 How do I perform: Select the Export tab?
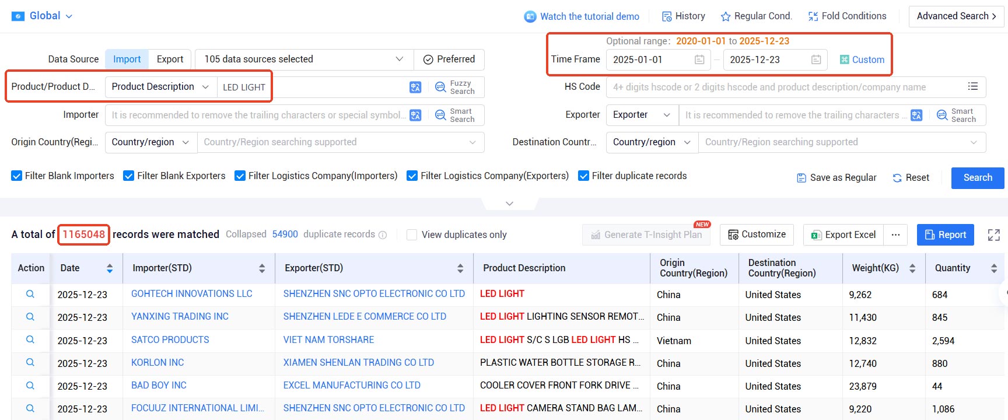click(170, 60)
